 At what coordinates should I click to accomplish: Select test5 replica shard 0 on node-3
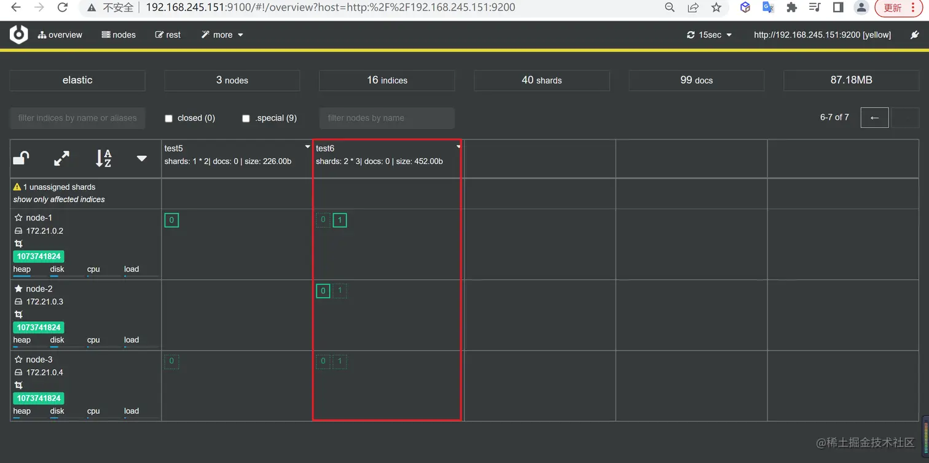(171, 361)
